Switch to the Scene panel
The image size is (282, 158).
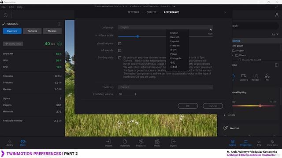point(233,143)
